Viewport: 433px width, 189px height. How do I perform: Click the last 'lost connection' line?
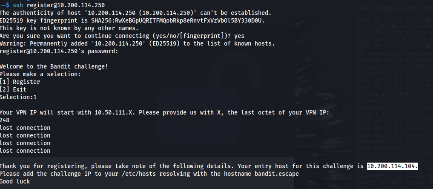(x=25, y=151)
